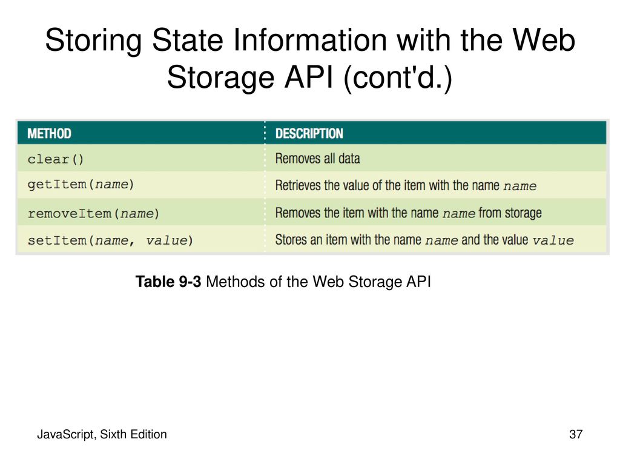The width and height of the screenshot is (620, 465).
Task: Click the 'JavaScript, Sixth Edition' footer
Action: (x=102, y=434)
